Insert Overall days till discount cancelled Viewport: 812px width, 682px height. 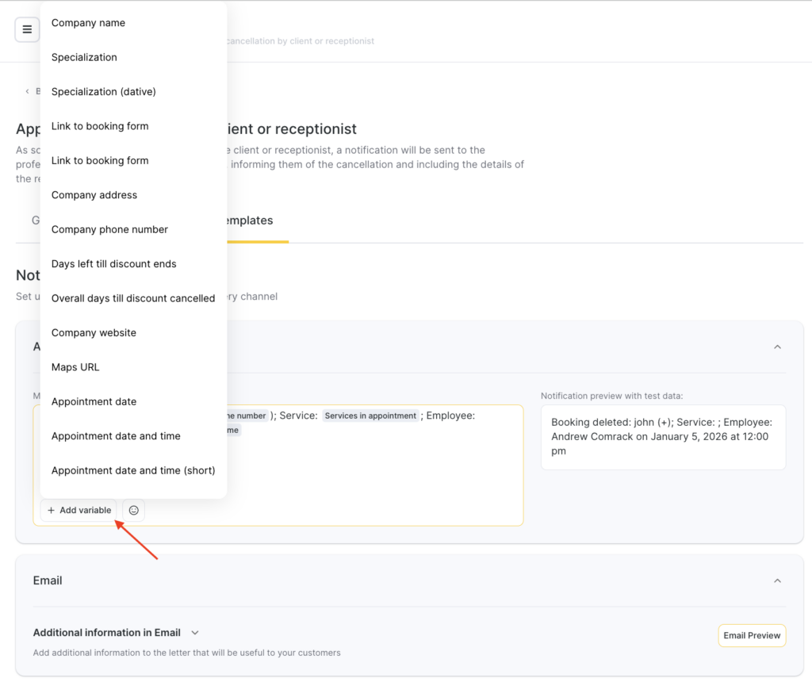pos(133,298)
